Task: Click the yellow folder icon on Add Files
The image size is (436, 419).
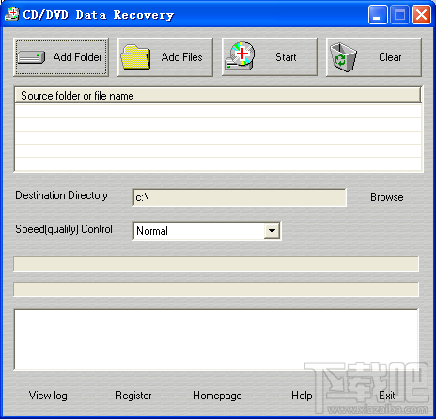Action: click(135, 57)
